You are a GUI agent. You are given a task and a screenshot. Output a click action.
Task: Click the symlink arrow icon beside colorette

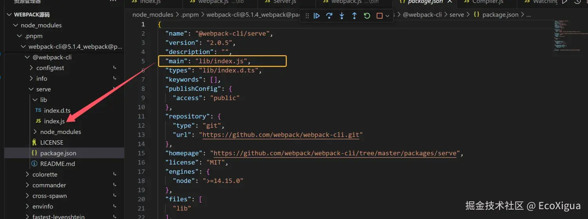pos(115,174)
